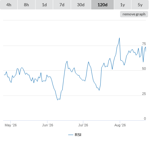Click the Jul '26 axis label
The height and width of the screenshot is (143, 149).
tap(83, 125)
